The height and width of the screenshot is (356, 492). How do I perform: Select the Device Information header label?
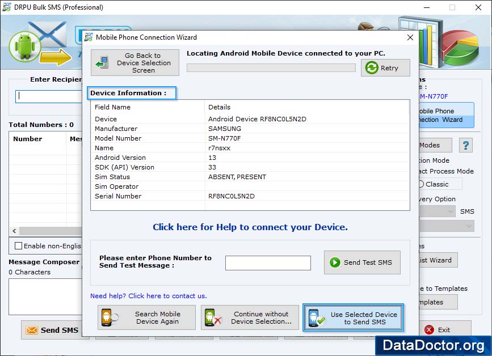pyautogui.click(x=128, y=93)
